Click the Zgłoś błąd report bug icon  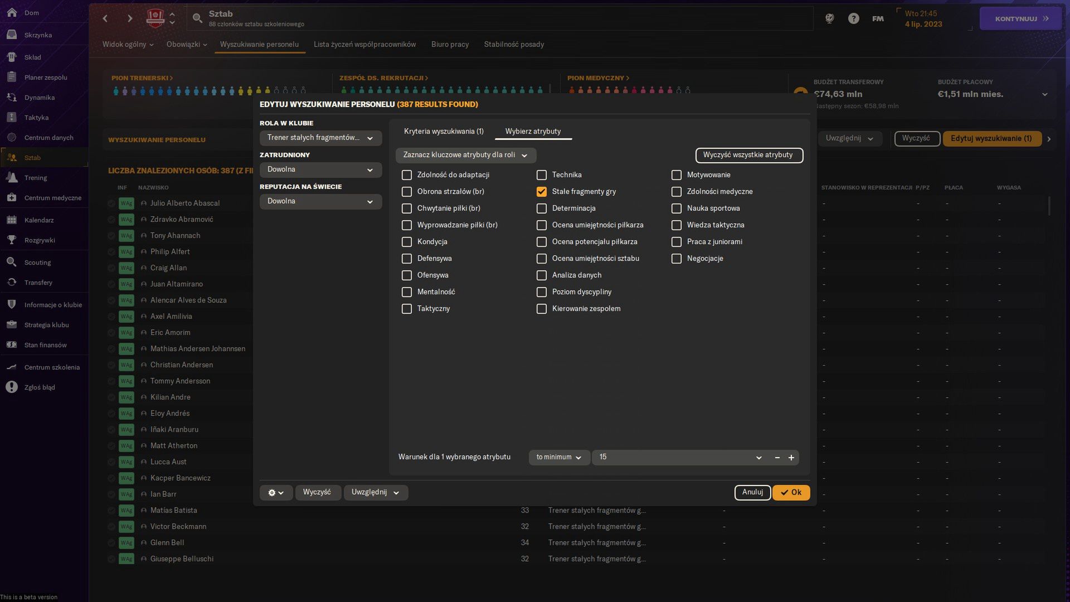12,387
